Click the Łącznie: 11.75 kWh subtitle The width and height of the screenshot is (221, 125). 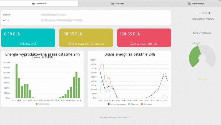click(x=42, y=57)
